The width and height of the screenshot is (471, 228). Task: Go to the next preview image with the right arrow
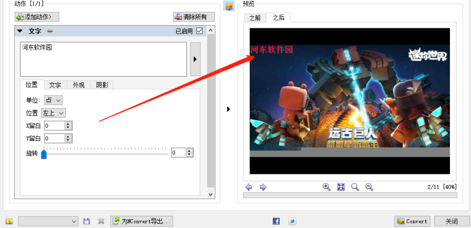263,187
